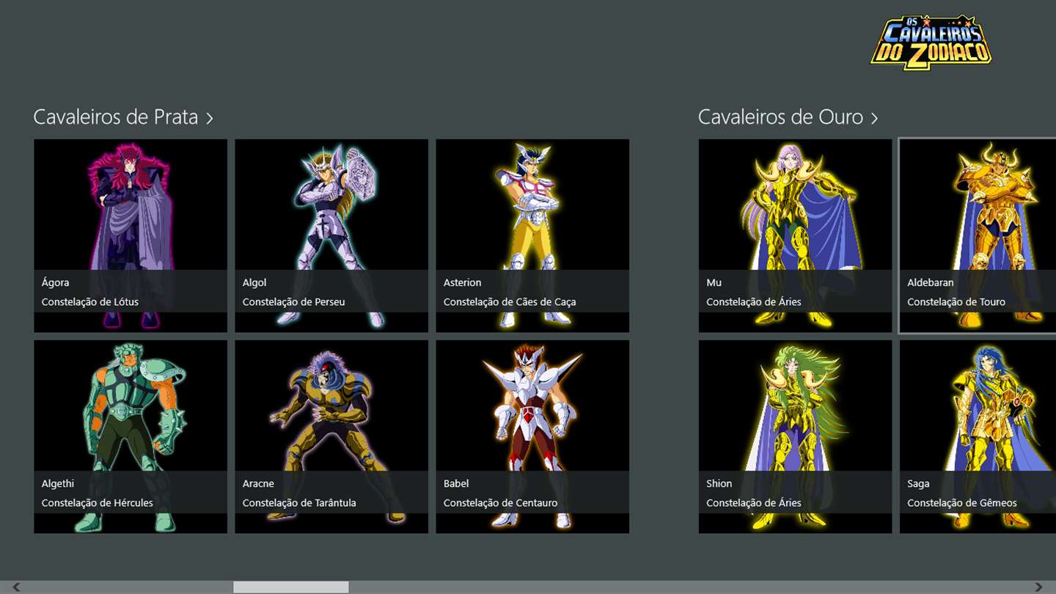Open the Babel knight tile

pyautogui.click(x=532, y=436)
